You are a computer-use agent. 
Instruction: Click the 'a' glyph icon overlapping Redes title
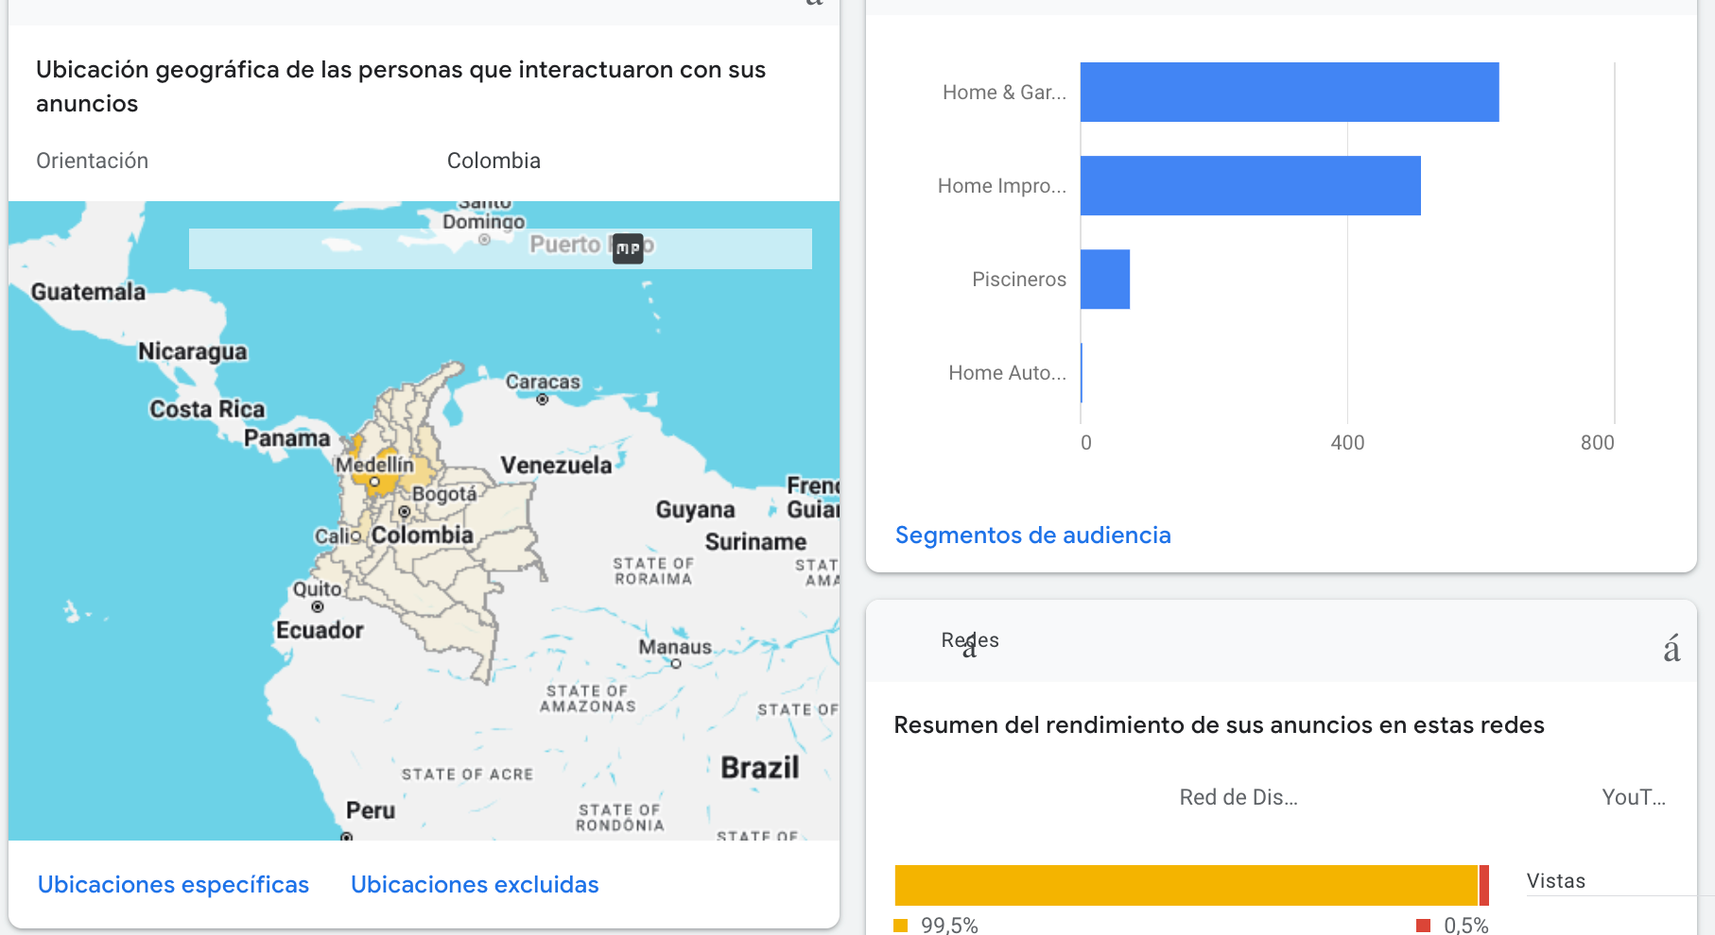click(x=969, y=649)
